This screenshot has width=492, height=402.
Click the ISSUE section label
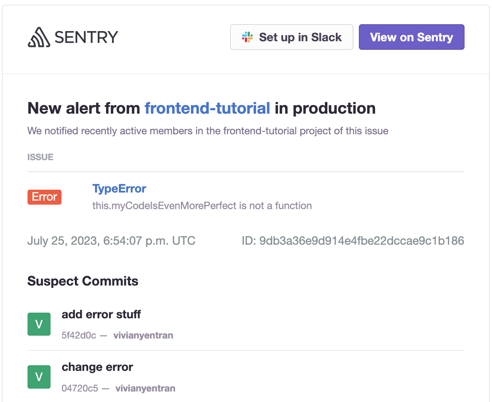click(x=40, y=157)
